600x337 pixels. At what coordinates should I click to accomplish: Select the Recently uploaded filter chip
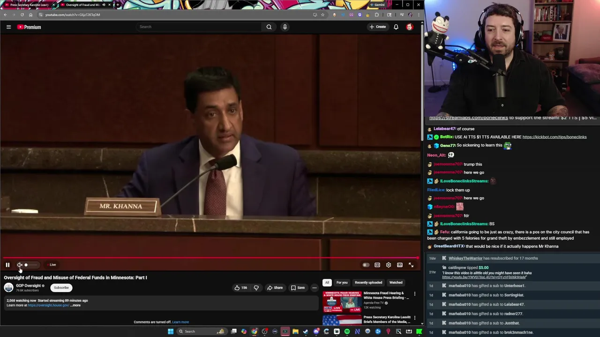368,282
